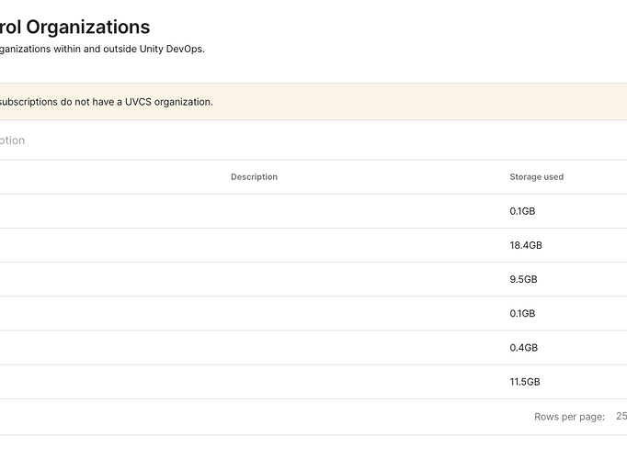Click the 18.4GB storage value
This screenshot has height=459, width=627.
[525, 245]
